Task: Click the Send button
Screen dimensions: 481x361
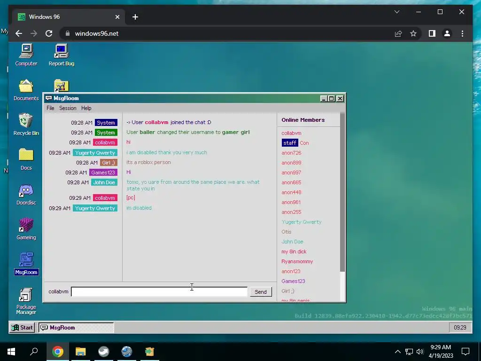Action: point(260,292)
